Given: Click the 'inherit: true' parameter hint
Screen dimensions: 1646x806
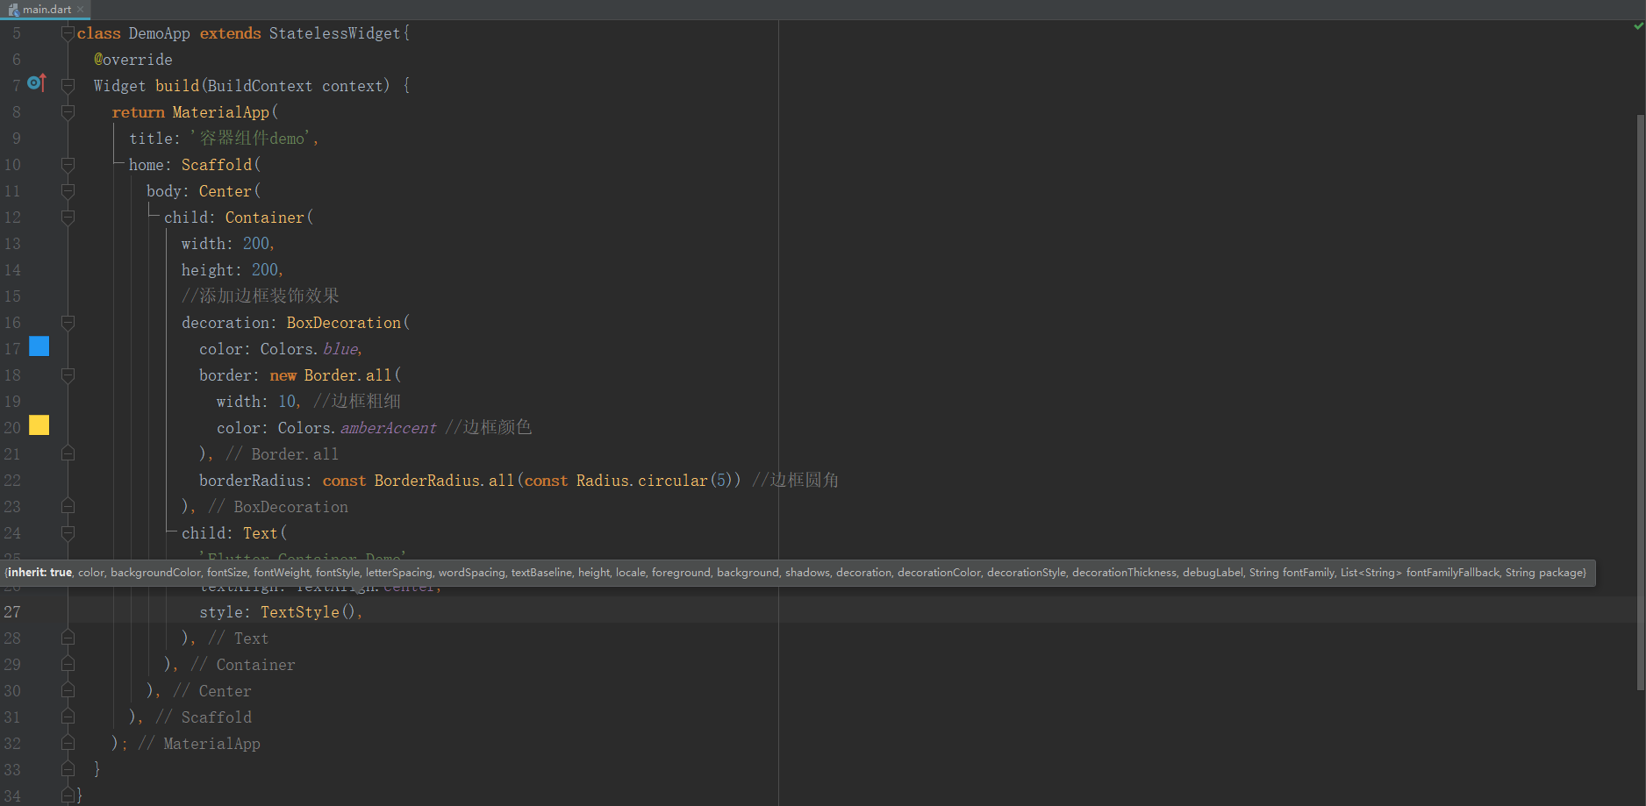Looking at the screenshot, I should [40, 573].
